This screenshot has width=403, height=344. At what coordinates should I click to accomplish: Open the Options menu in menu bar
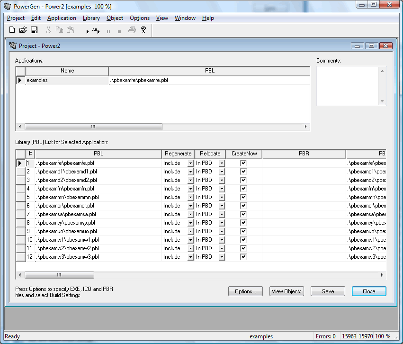pyautogui.click(x=140, y=18)
